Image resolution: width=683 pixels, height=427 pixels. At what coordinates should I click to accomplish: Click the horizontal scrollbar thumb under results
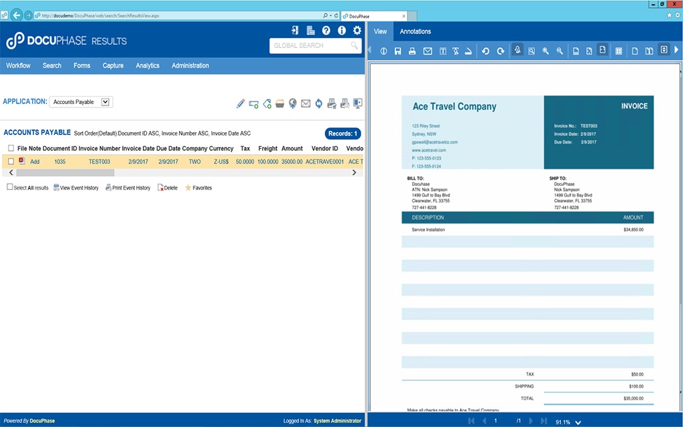click(65, 173)
